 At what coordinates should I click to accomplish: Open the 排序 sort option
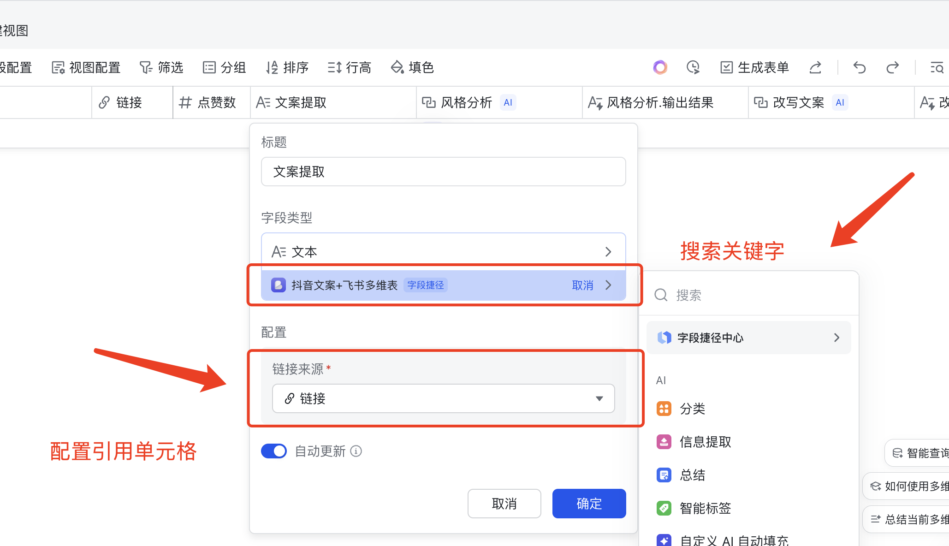click(x=287, y=67)
